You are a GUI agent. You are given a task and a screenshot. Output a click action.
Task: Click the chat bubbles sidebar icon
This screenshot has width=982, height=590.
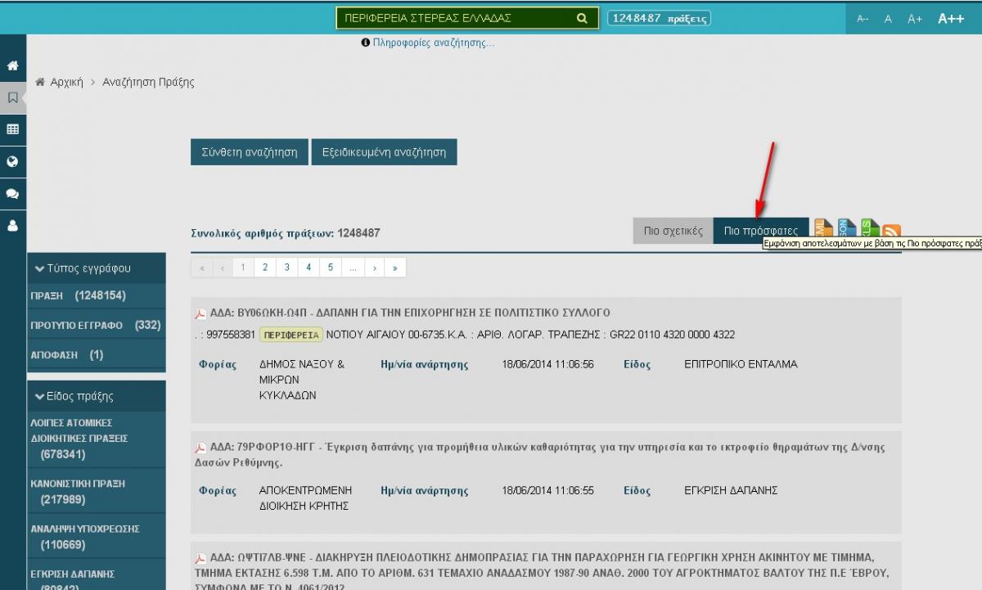coord(12,194)
